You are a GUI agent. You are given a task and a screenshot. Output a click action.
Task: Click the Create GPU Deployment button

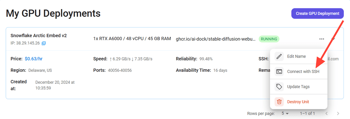click(317, 14)
